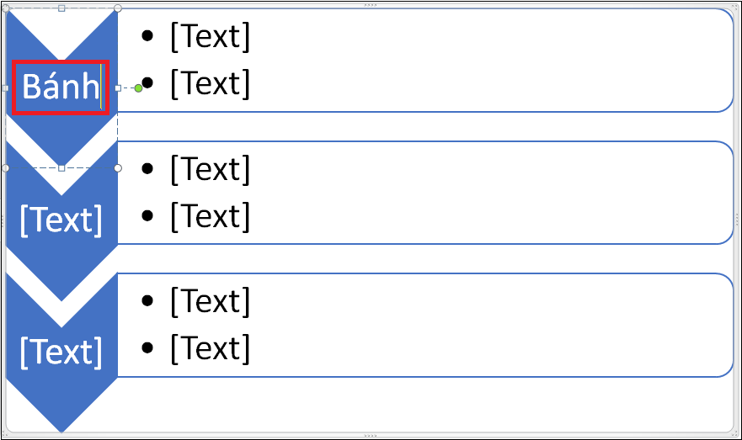Click second bullet [Text] in middle box
Viewport: 742px width, 440px height.
pos(210,216)
